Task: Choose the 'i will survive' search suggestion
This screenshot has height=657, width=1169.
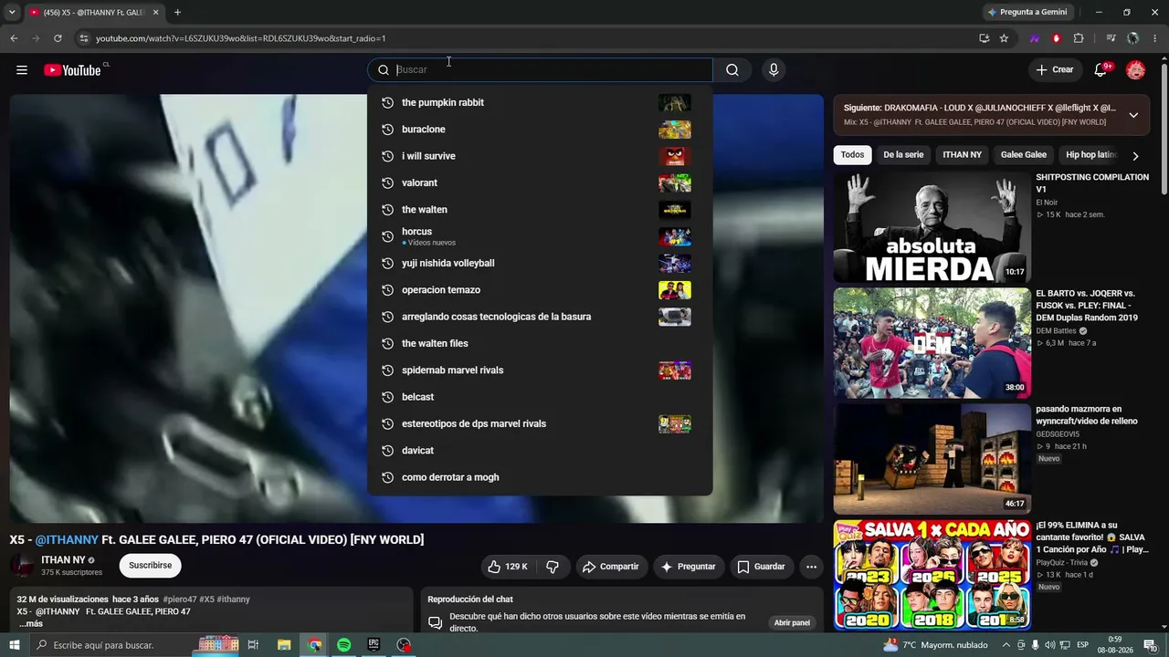Action: (540, 156)
